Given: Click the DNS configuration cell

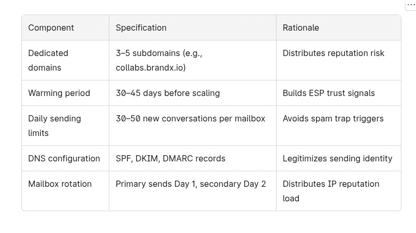Looking at the screenshot, I should 64,159.
